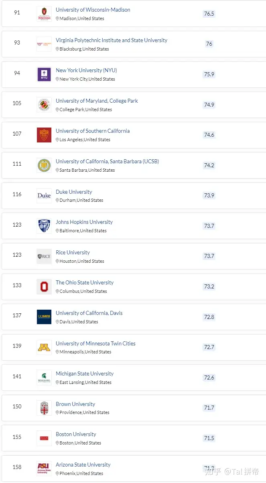Open University of California, Davis link

[x=89, y=313]
